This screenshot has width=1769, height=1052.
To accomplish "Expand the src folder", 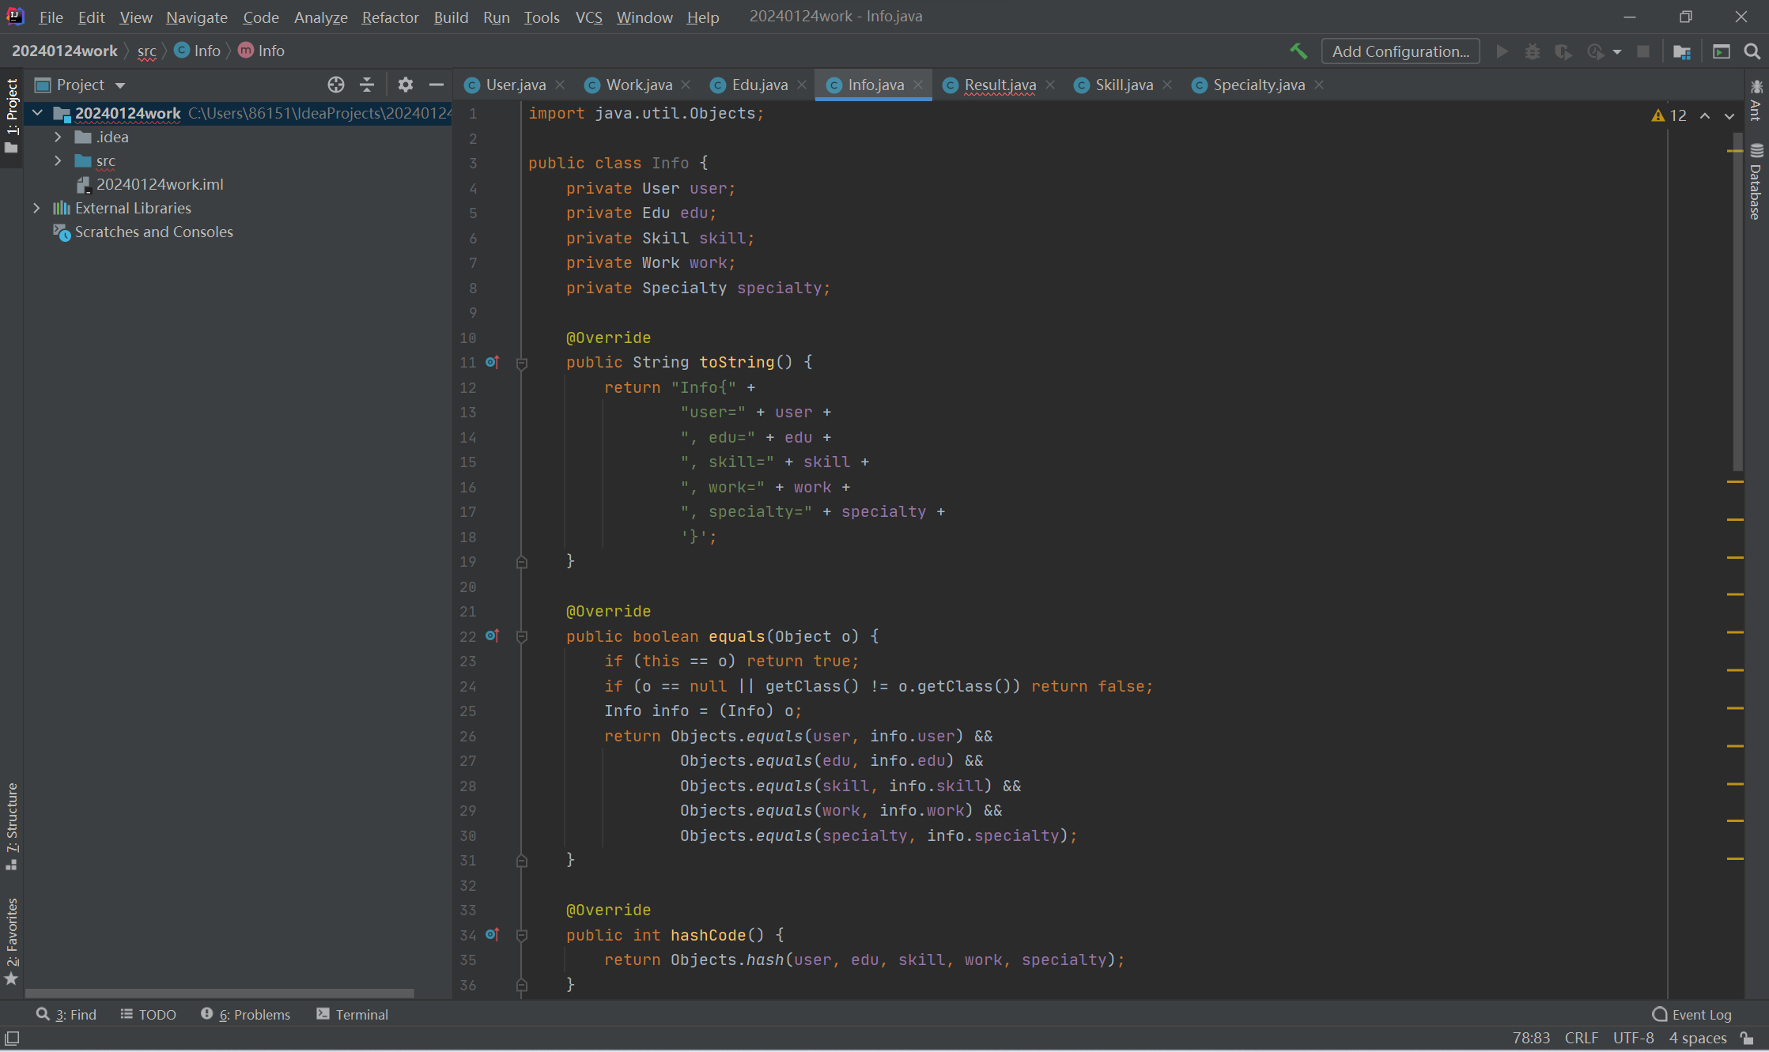I will [x=58, y=160].
